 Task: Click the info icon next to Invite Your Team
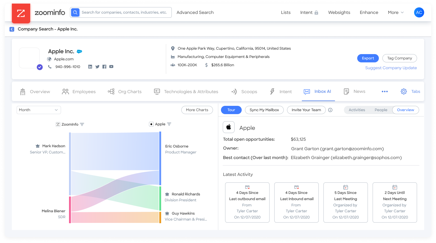click(x=330, y=110)
